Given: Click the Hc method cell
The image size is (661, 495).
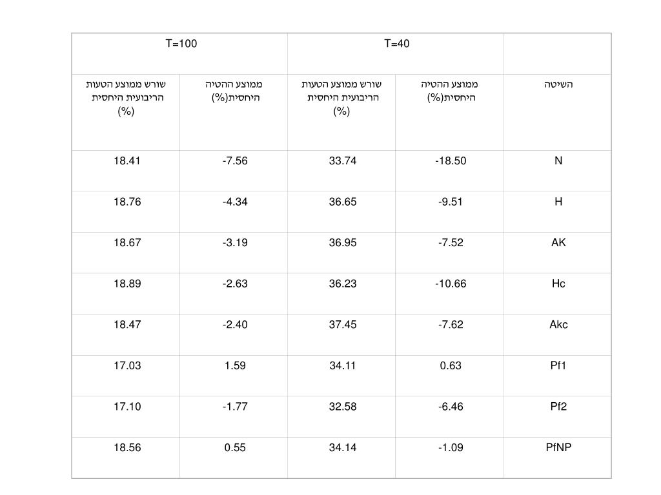Looking at the screenshot, I should click(x=558, y=284).
